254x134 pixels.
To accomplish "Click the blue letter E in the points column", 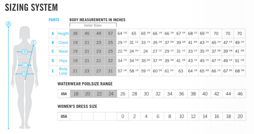I will coord(53,71).
